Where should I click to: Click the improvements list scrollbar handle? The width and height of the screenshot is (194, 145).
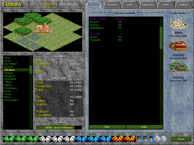161,38
